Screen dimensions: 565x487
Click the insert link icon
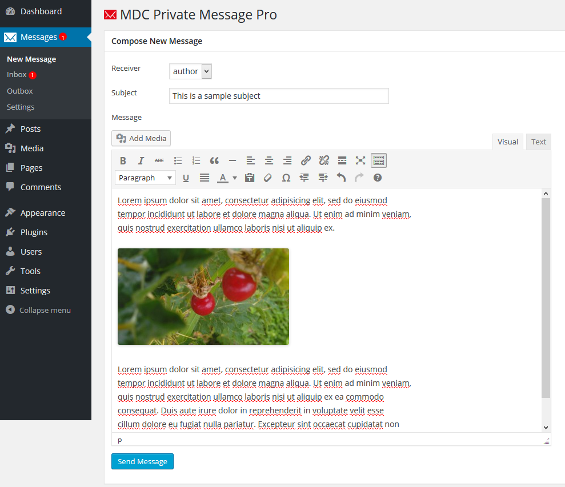click(x=306, y=160)
